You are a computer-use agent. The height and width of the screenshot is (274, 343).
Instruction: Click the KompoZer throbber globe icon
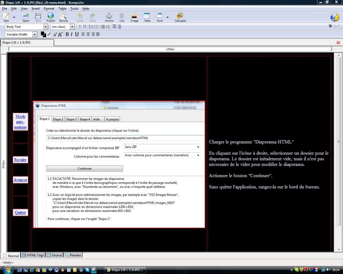pos(335,17)
